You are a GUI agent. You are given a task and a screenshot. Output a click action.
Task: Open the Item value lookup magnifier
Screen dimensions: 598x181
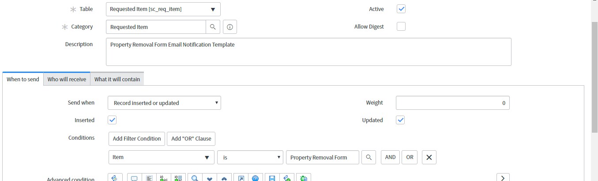point(369,157)
